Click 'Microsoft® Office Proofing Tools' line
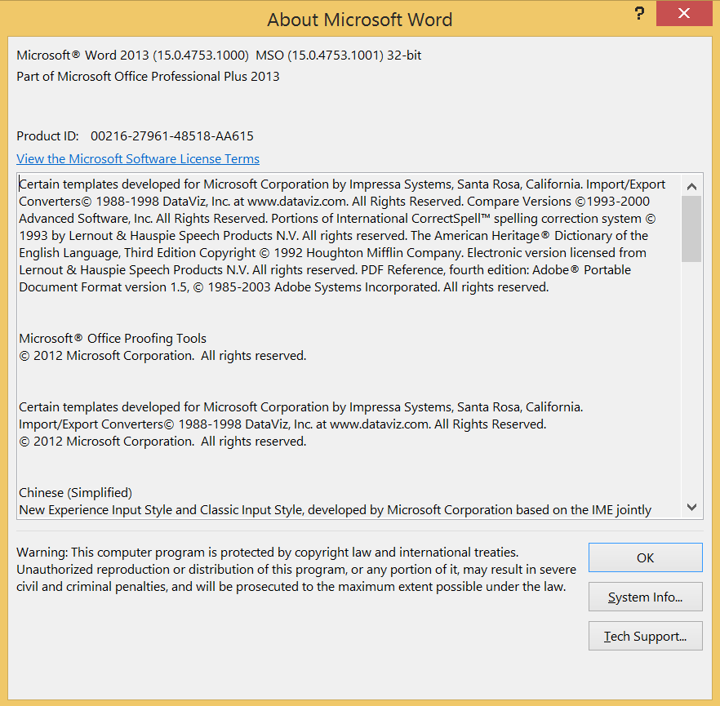Screen dimensions: 720x706 pyautogui.click(x=113, y=339)
